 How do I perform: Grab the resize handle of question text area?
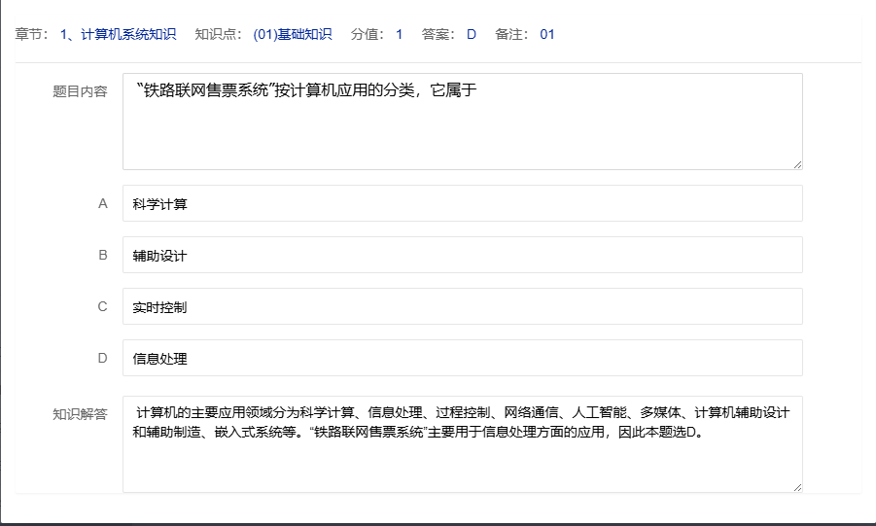coord(797,164)
